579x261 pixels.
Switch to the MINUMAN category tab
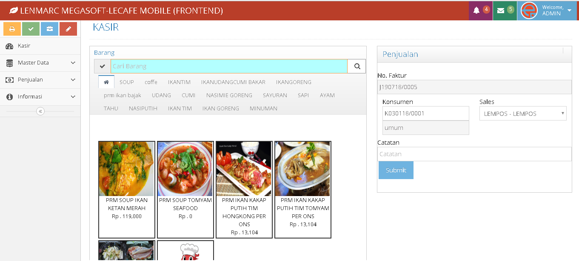[263, 108]
